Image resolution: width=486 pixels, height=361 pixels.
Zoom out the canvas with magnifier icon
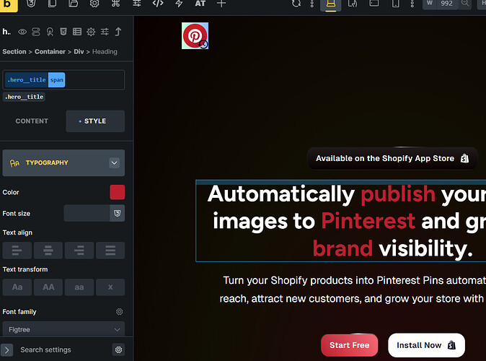pos(465,4)
